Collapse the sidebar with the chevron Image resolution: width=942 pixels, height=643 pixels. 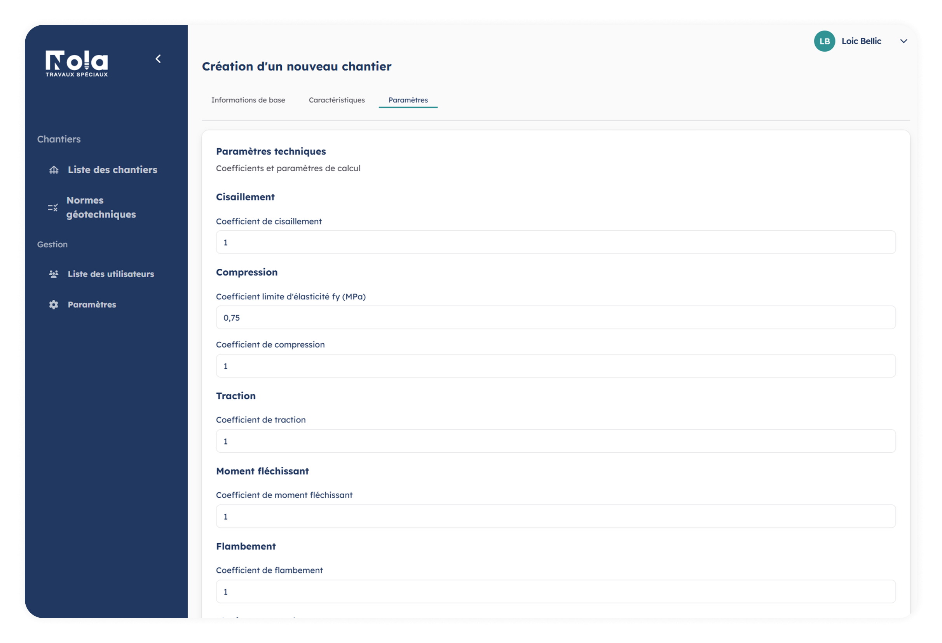pyautogui.click(x=158, y=59)
